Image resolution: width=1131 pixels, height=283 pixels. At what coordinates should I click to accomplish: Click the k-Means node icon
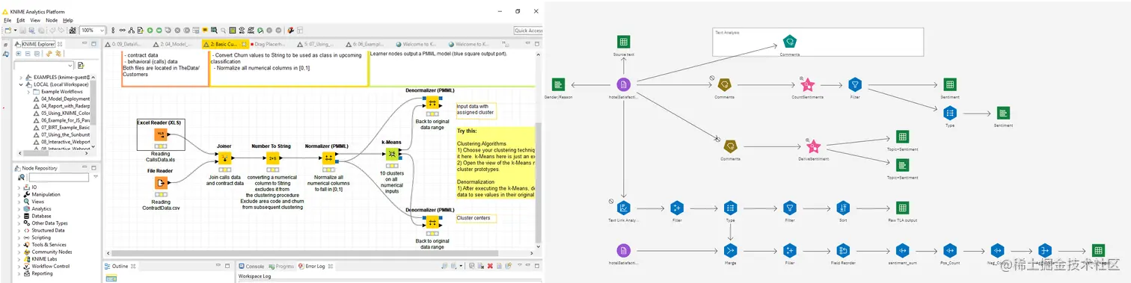point(391,153)
